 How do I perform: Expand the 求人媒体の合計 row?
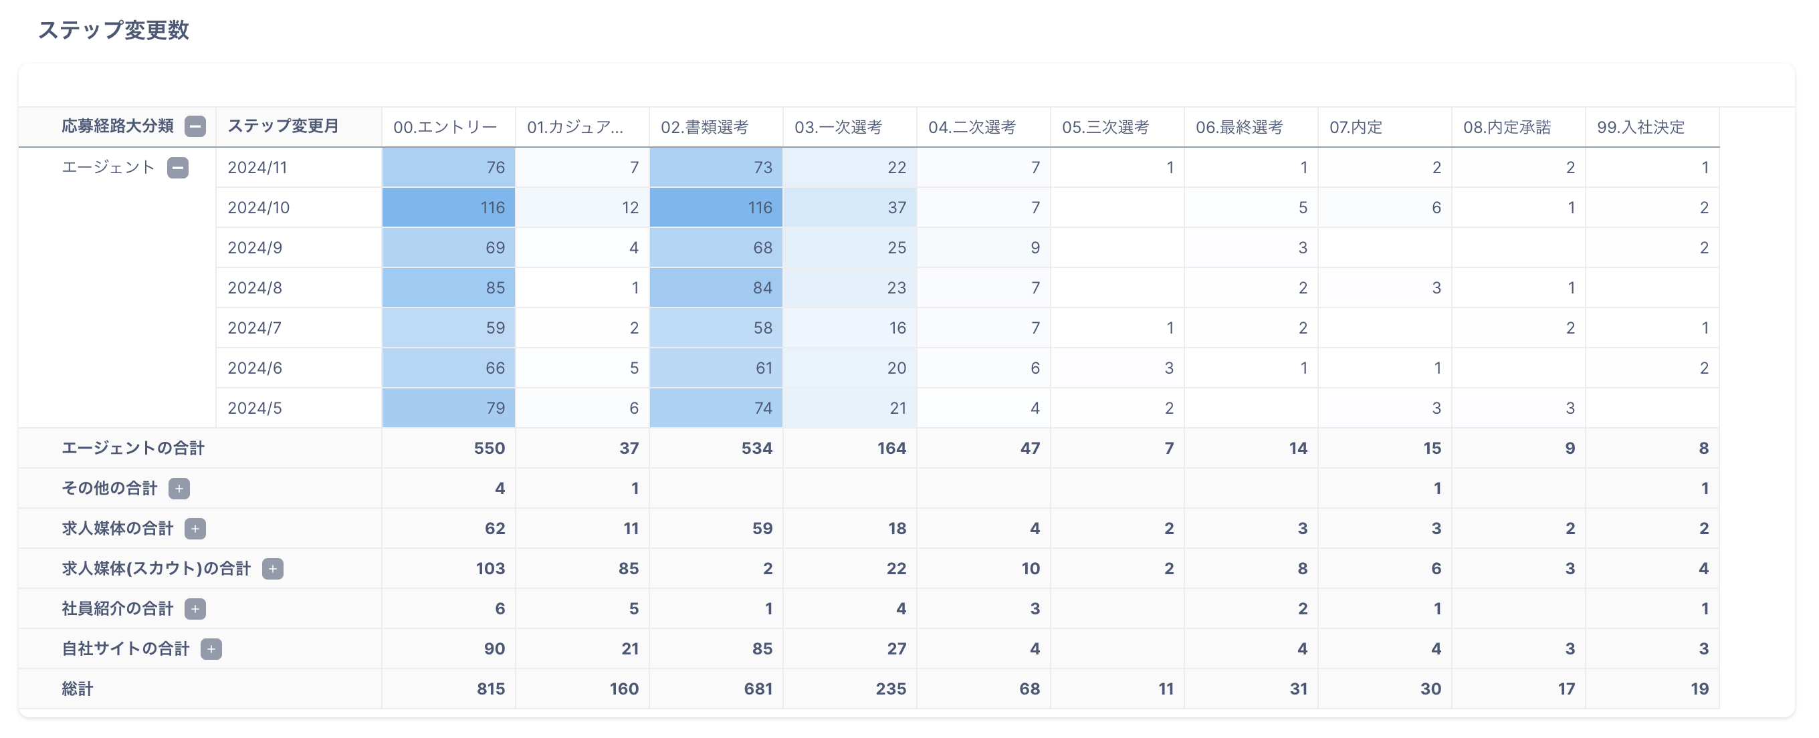click(195, 529)
